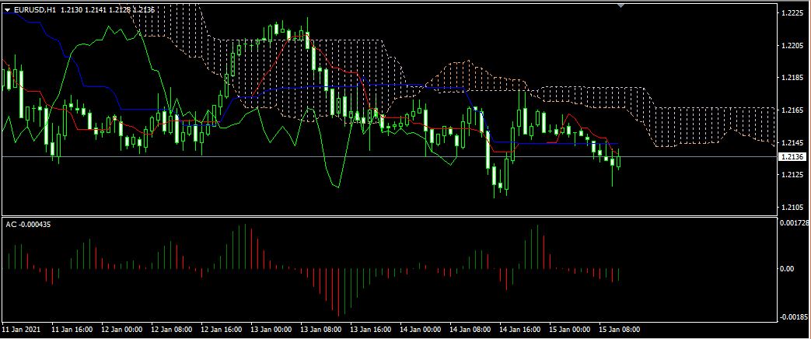Select the current price label 1.2136
Image resolution: width=811 pixels, height=339 pixels.
[x=792, y=157]
